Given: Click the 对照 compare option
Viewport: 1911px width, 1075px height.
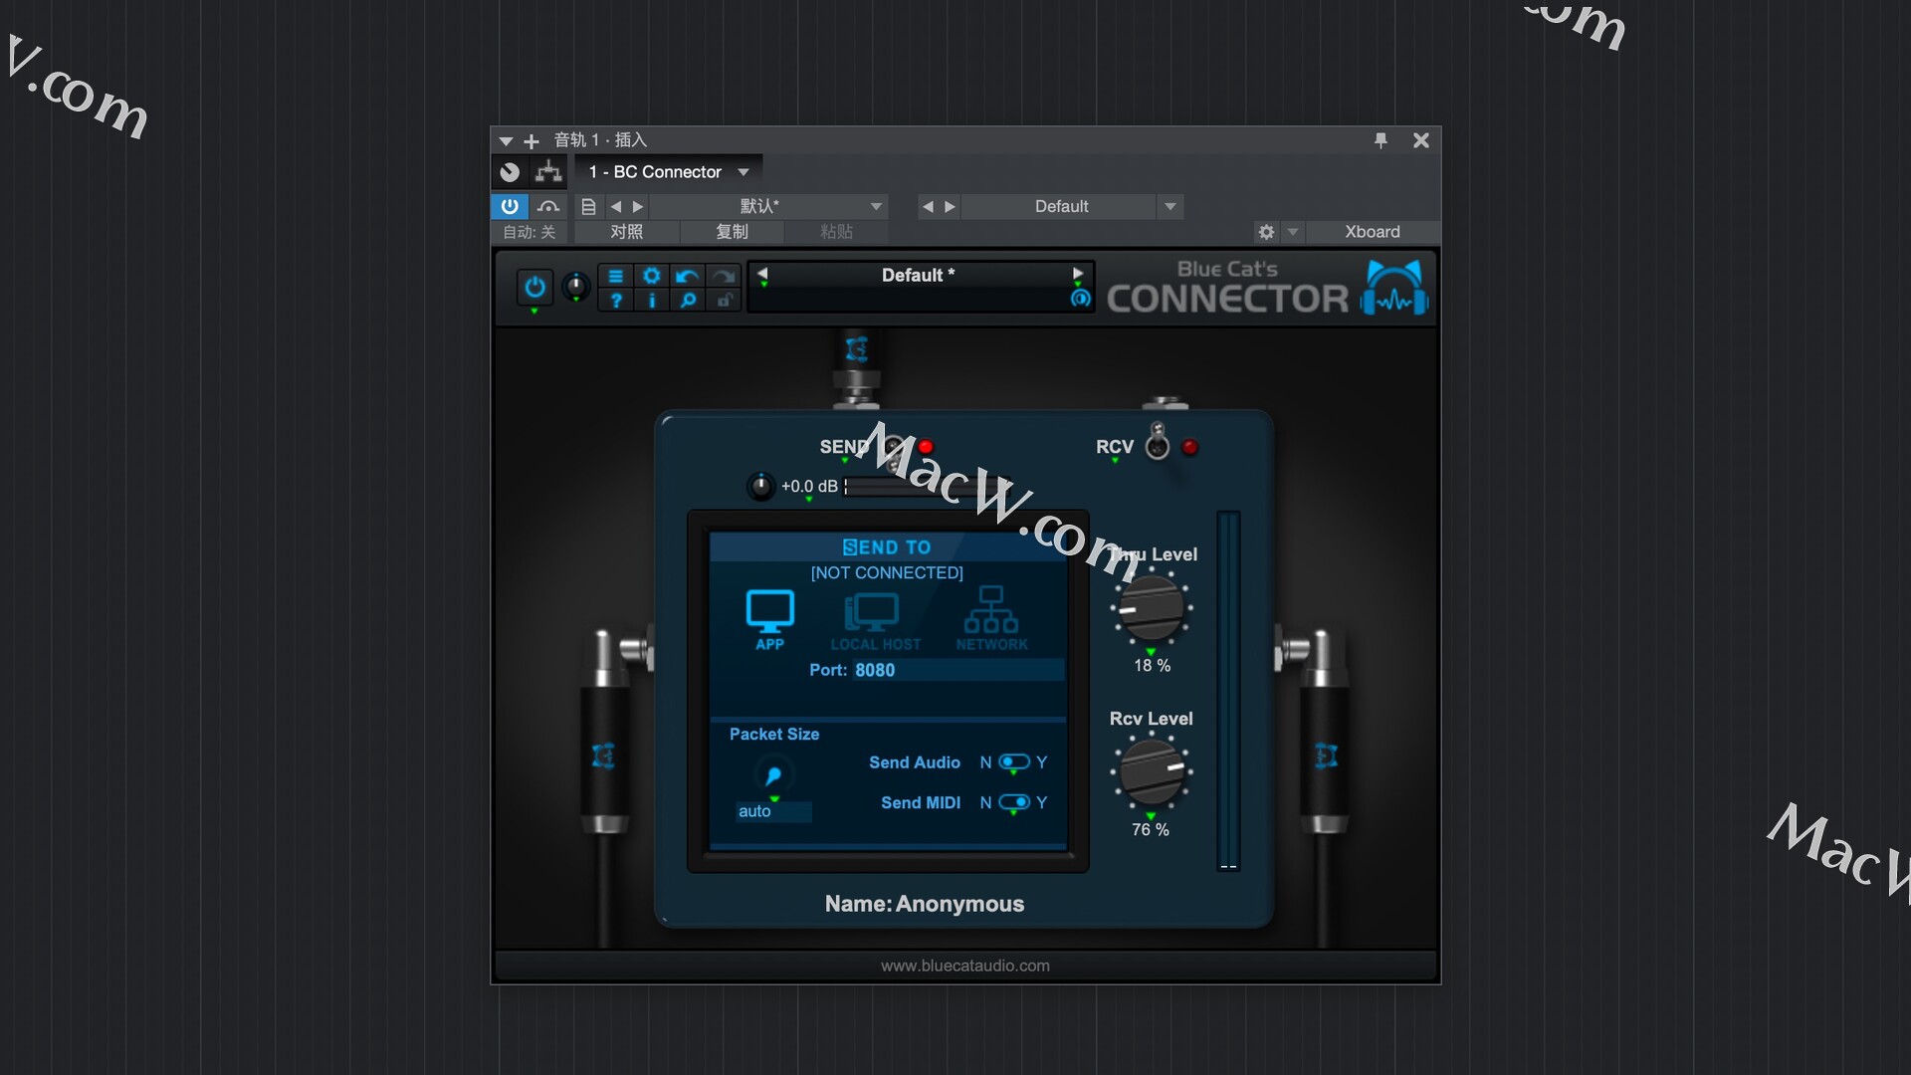Looking at the screenshot, I should pos(627,232).
